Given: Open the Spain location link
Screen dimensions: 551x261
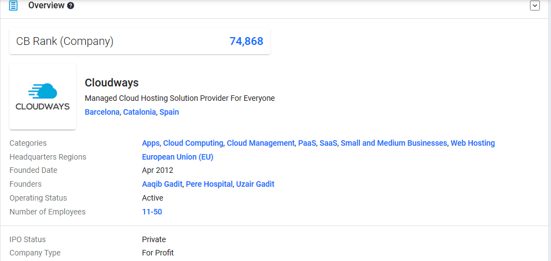Looking at the screenshot, I should tap(169, 112).
